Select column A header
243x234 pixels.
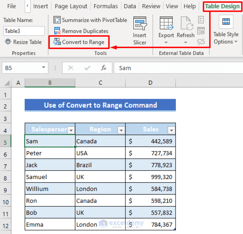[x=18, y=83]
